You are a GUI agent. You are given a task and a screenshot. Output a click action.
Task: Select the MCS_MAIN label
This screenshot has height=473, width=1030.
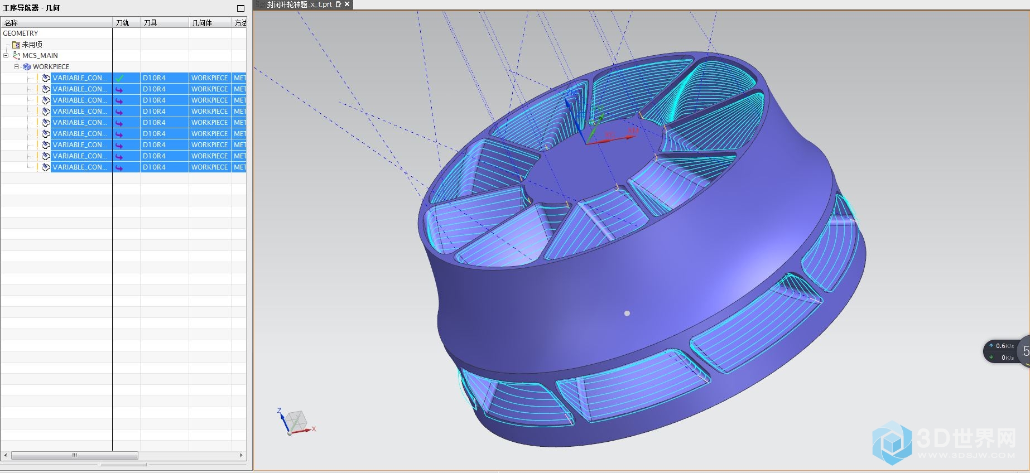coord(40,56)
